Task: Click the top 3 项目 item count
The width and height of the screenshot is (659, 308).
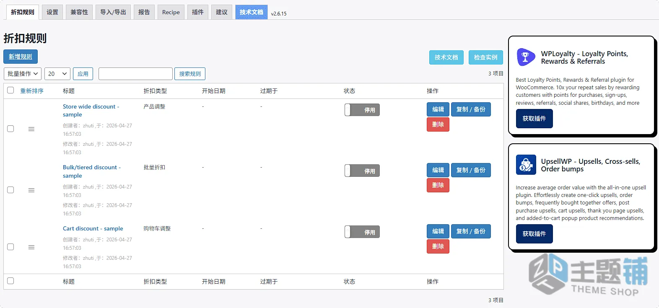Action: (x=496, y=74)
